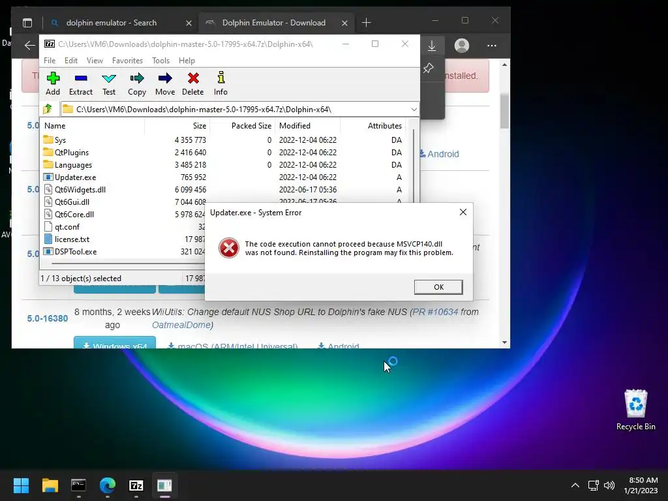The width and height of the screenshot is (668, 501).
Task: Click OK in the System Error dialog
Action: [x=438, y=287]
